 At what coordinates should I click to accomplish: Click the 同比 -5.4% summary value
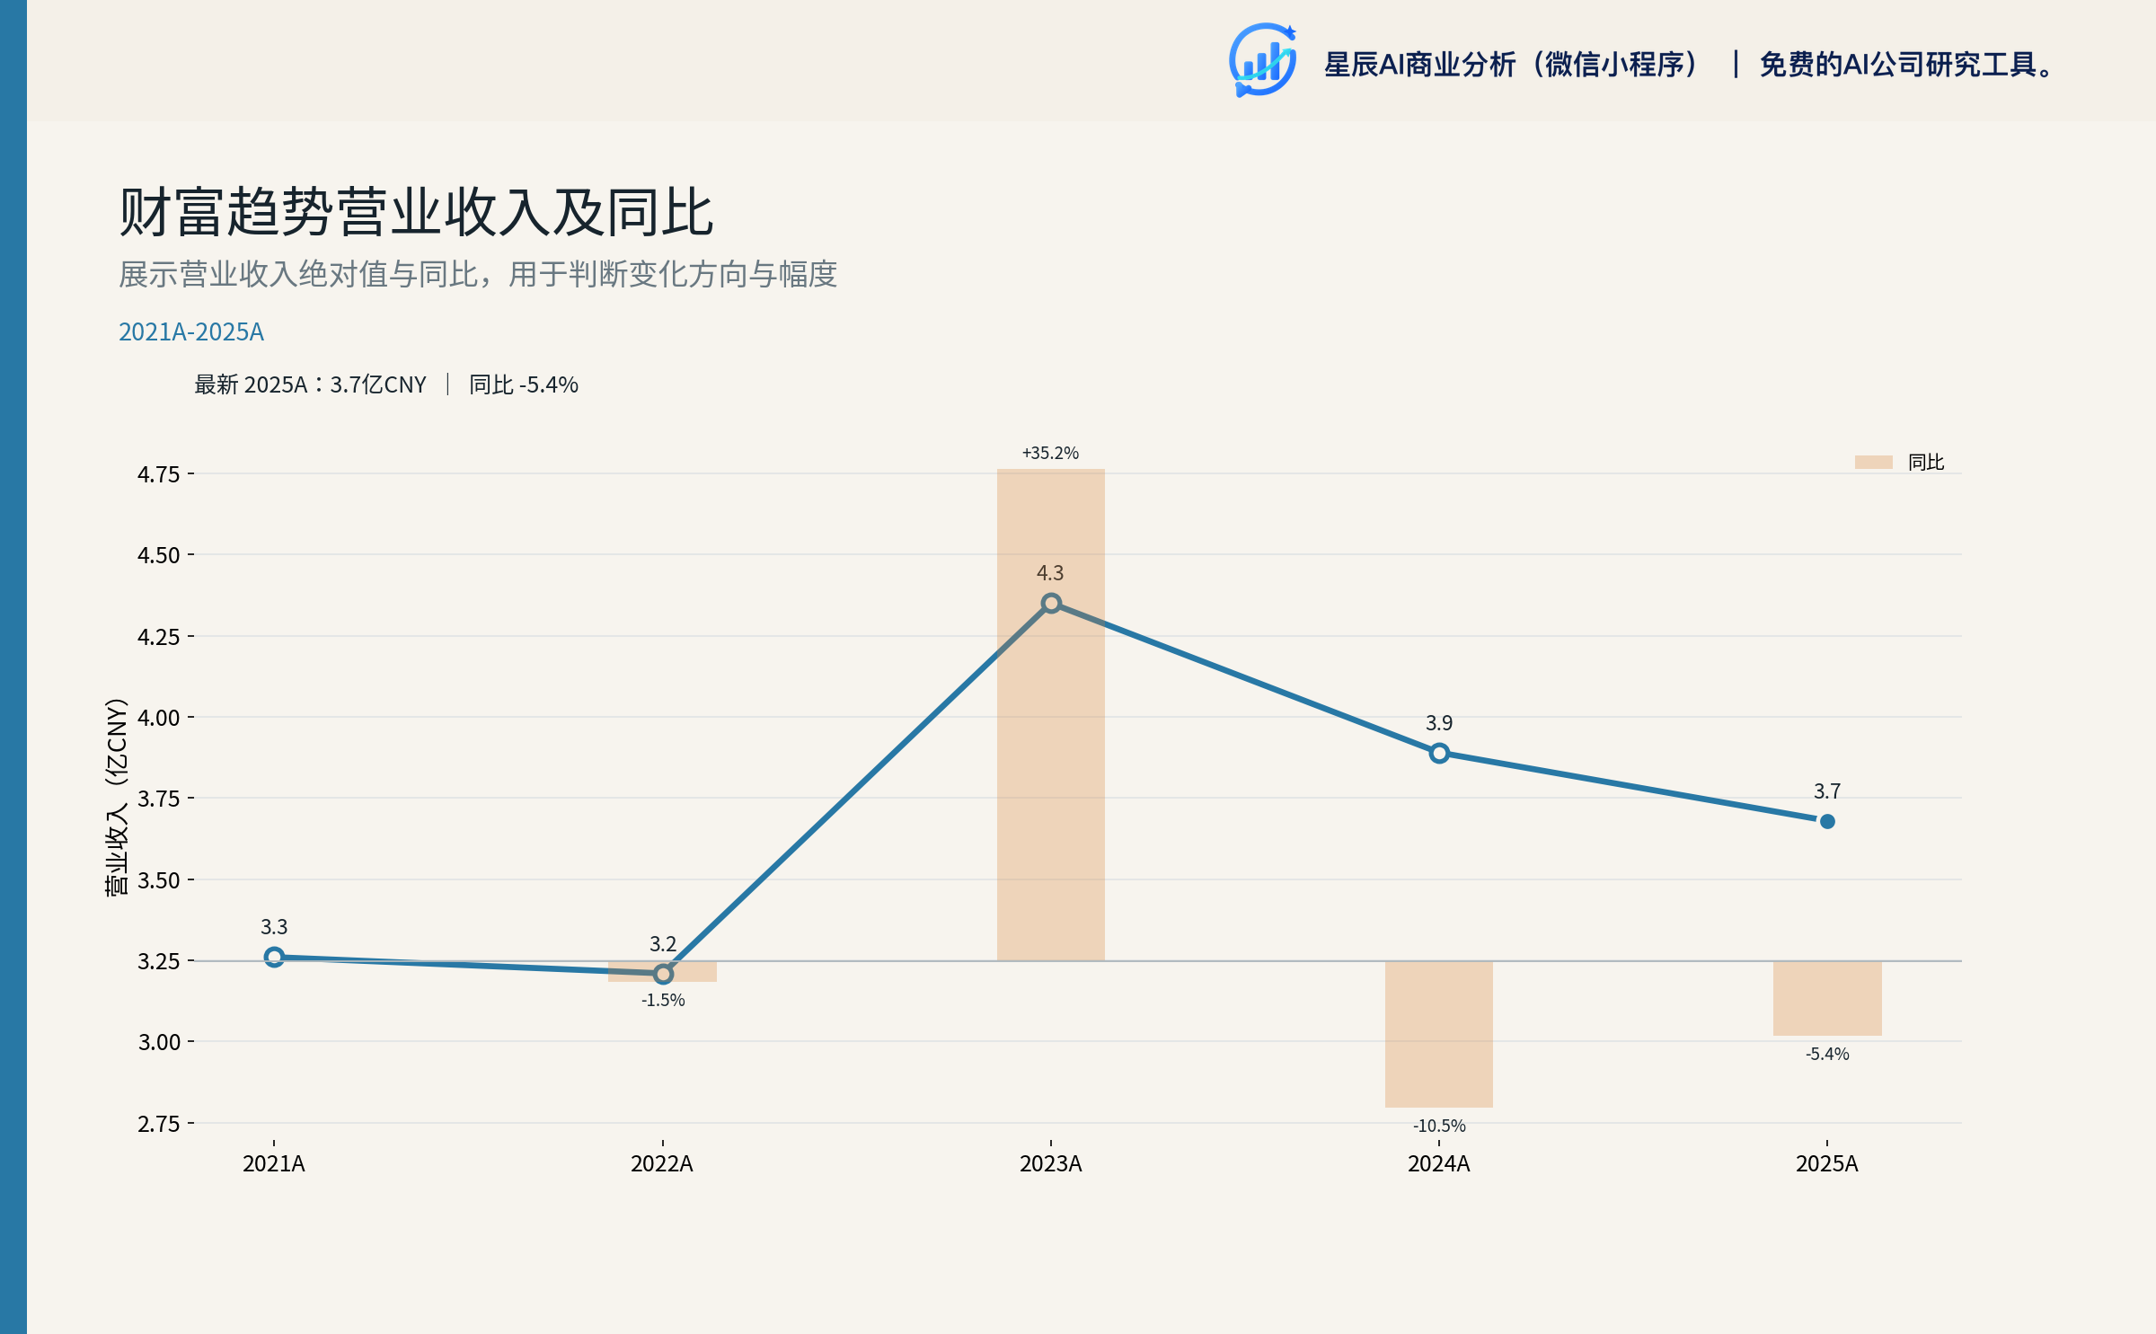click(524, 384)
